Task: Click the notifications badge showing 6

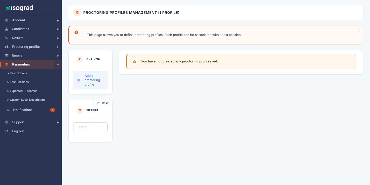Action: [52, 110]
